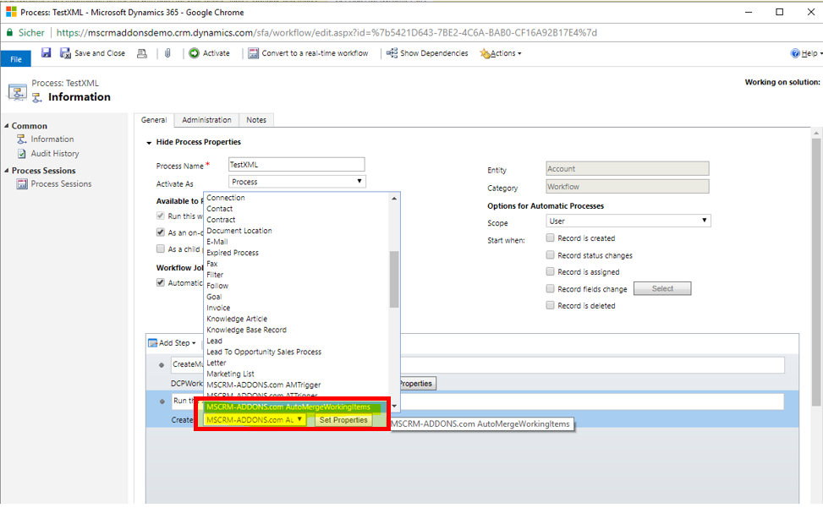Open the Notes tab
Viewport: 823px width, 508px height.
pyautogui.click(x=256, y=120)
